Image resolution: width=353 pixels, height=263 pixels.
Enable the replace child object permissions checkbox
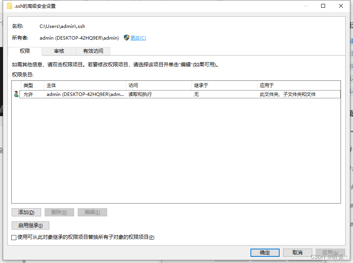click(13, 237)
